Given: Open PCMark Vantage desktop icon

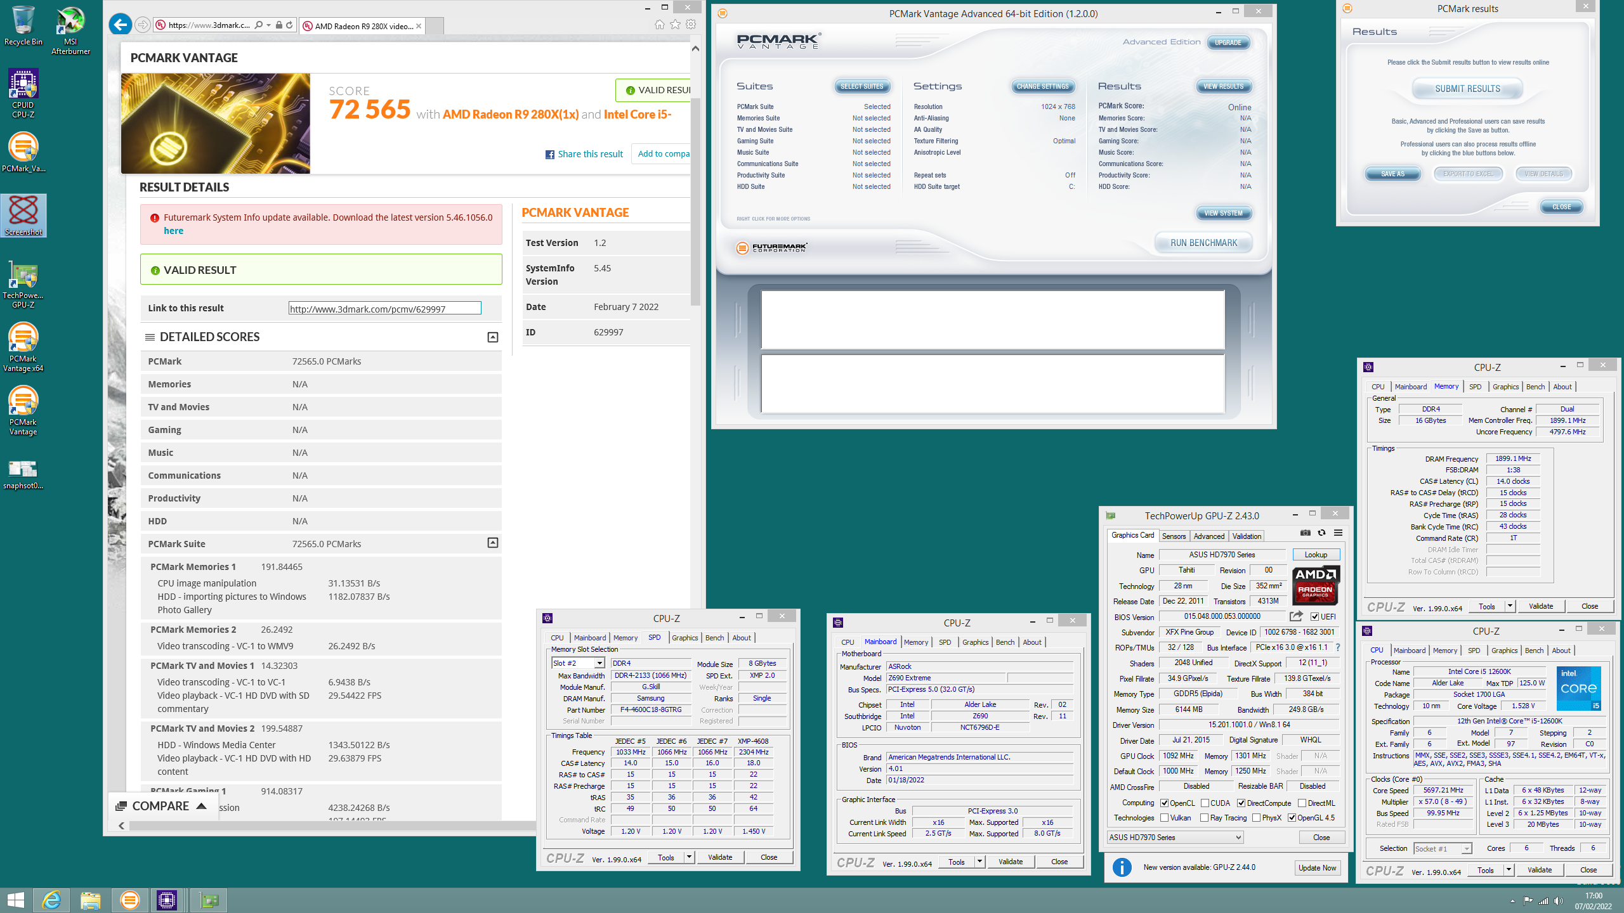Looking at the screenshot, I should click(23, 411).
